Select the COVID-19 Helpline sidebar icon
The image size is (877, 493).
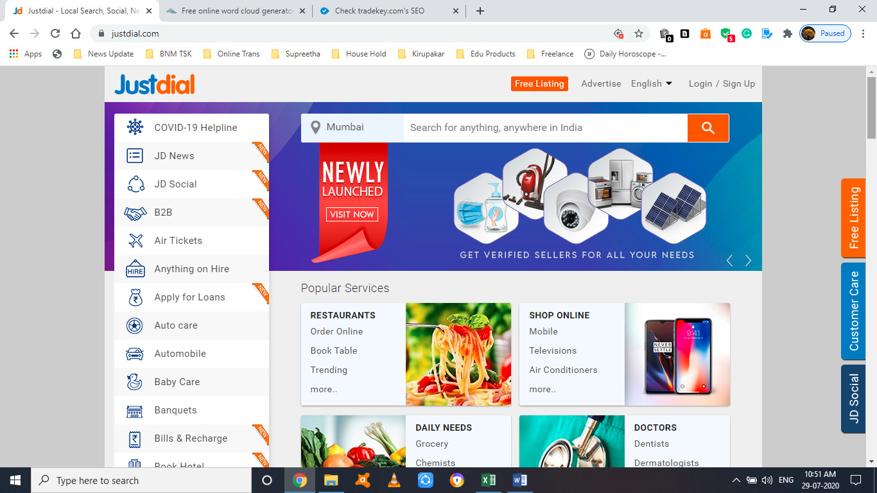pyautogui.click(x=134, y=127)
